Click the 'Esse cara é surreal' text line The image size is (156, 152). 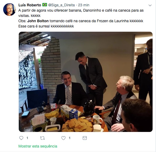coord(46,26)
